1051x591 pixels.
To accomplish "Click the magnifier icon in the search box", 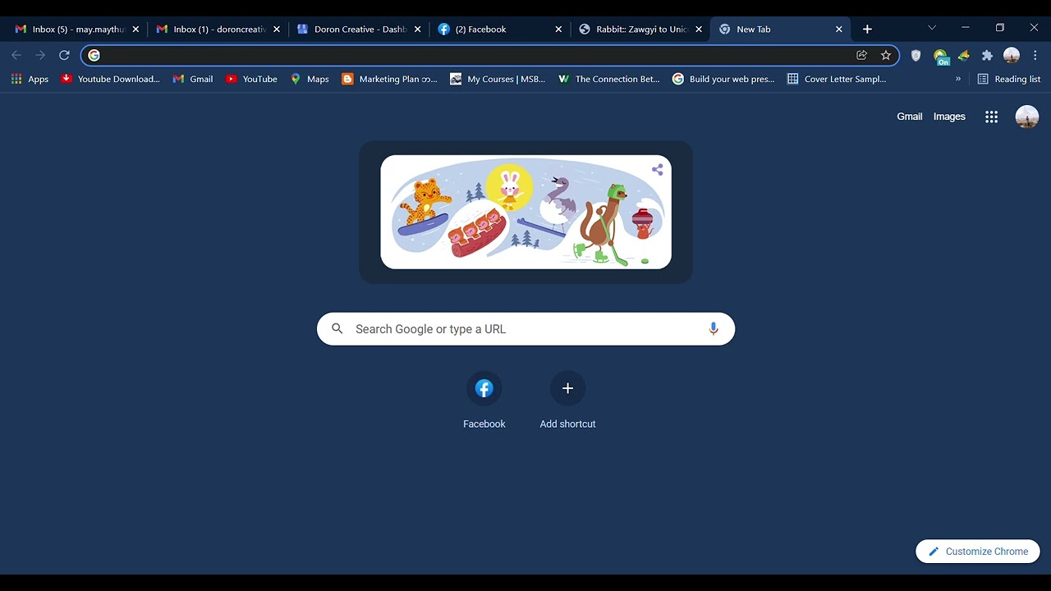I will [337, 328].
